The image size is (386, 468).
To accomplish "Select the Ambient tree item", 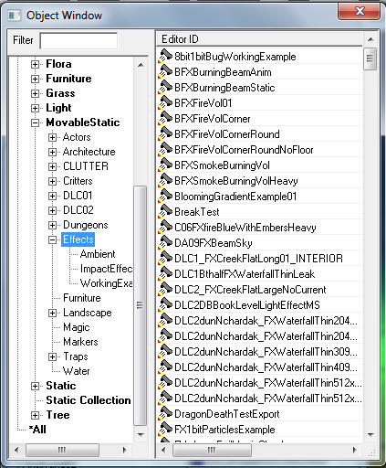I will [x=98, y=254].
